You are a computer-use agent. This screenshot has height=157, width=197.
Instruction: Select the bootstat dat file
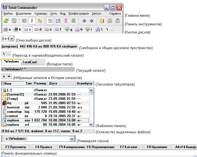[46, 107]
